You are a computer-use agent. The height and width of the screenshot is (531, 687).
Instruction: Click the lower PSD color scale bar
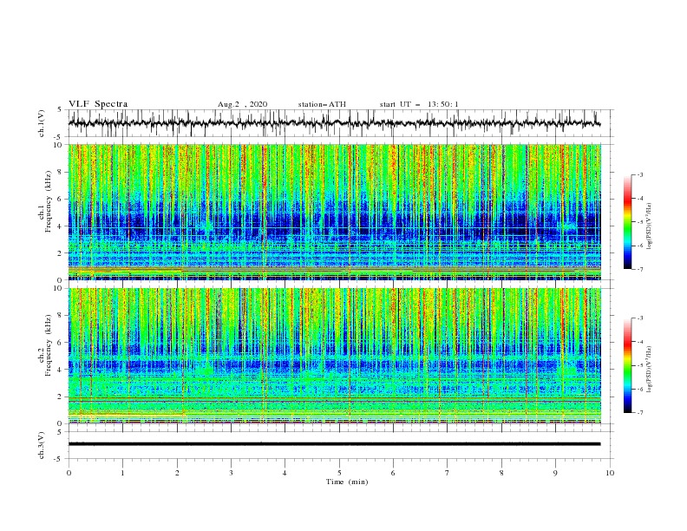[x=627, y=365]
